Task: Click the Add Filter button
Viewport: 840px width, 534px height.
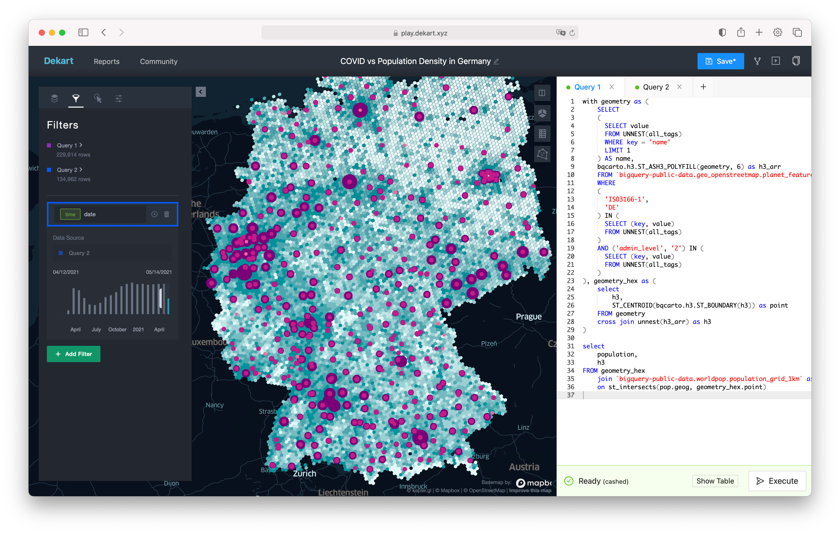Action: point(74,354)
